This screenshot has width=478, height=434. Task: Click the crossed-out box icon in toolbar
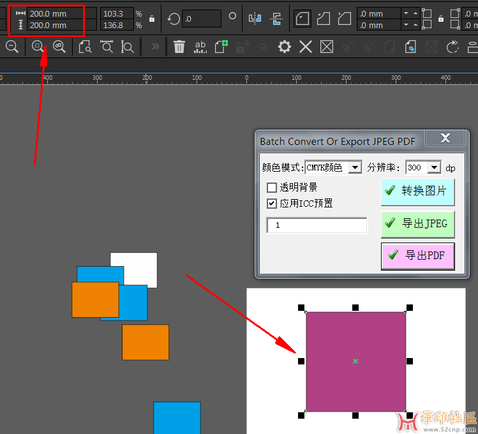[327, 47]
